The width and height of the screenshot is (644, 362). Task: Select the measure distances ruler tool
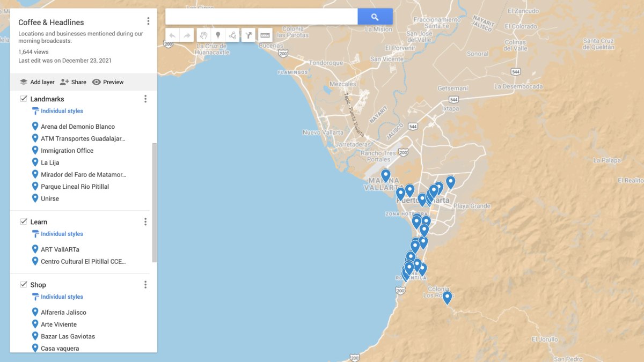(x=265, y=35)
